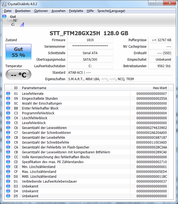Click the status orb for Anzahl der Einschaltungen
The width and height of the screenshot is (178, 204).
[x=8, y=103]
